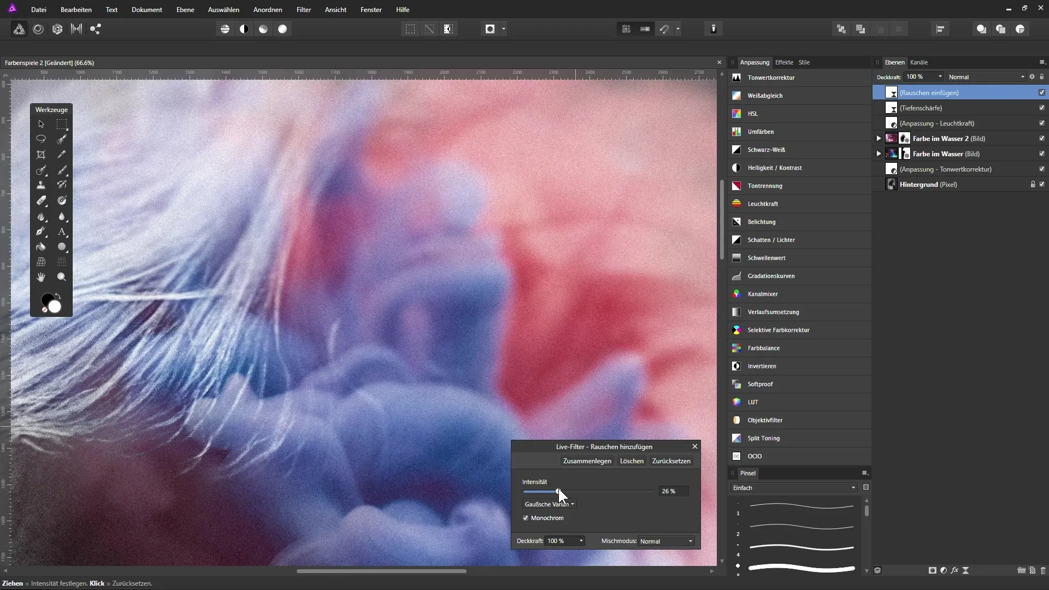This screenshot has width=1049, height=590.
Task: Click the Intensität 26 % value field
Action: (674, 492)
